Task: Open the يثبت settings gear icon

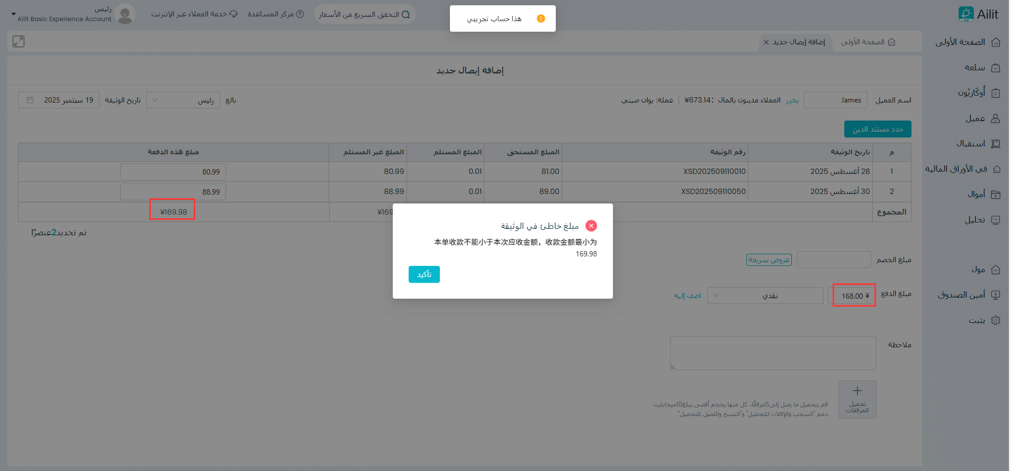Action: [x=995, y=320]
